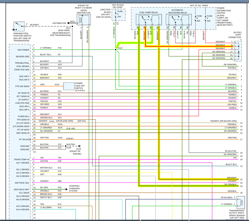Click the CAM POS SNS pin label
The height and width of the screenshot is (221, 249).
tap(22, 103)
